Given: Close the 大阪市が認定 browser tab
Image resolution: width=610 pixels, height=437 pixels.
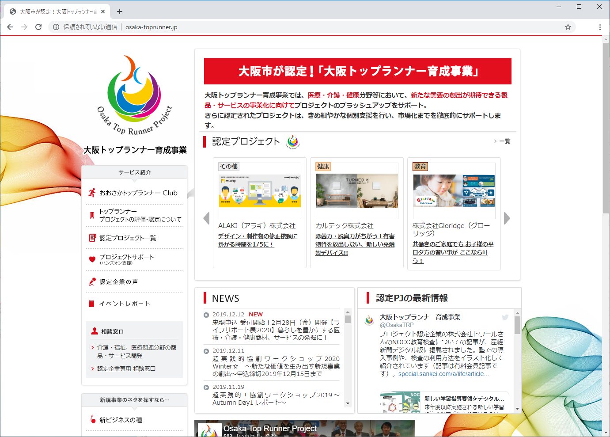Looking at the screenshot, I should 103,11.
